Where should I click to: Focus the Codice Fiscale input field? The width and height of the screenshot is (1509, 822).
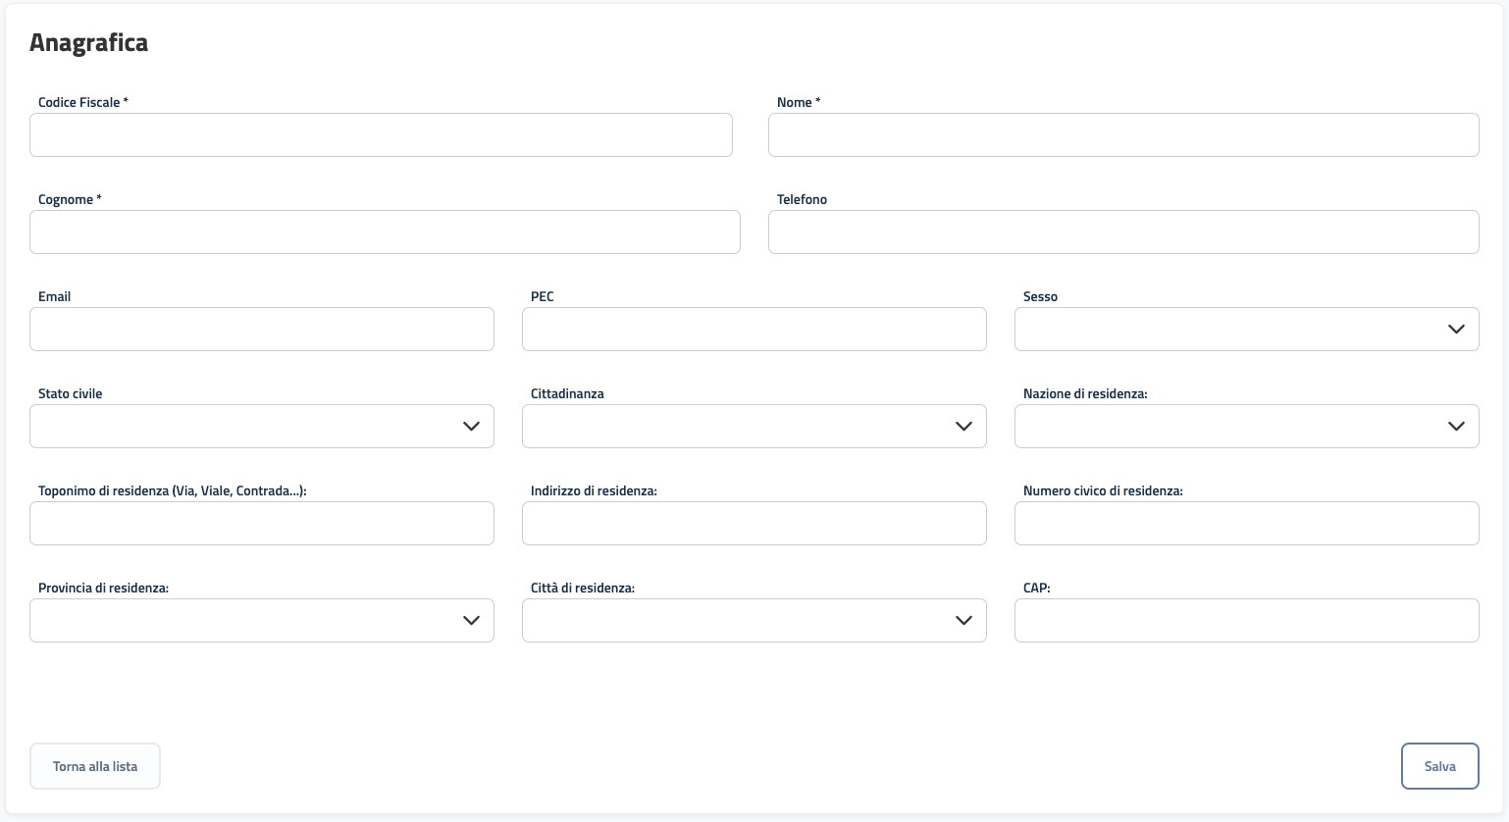click(381, 135)
